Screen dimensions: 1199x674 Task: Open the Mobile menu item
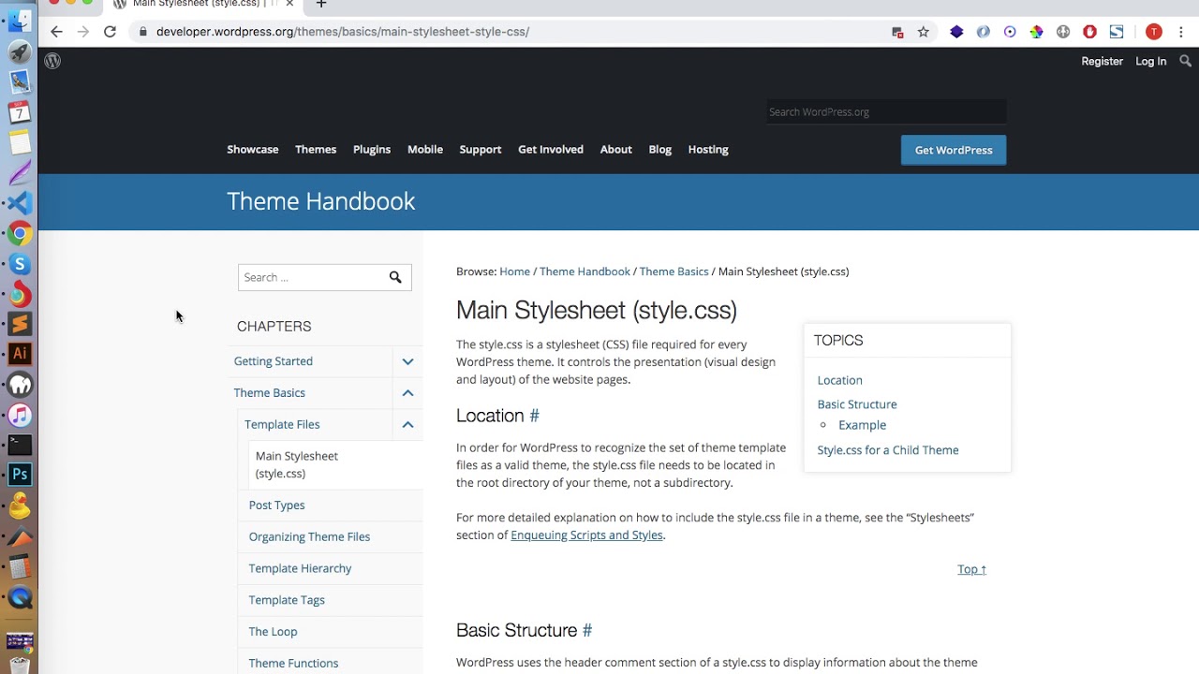pyautogui.click(x=425, y=150)
